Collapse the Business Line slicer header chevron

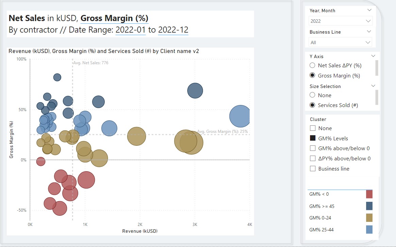pyautogui.click(x=369, y=32)
